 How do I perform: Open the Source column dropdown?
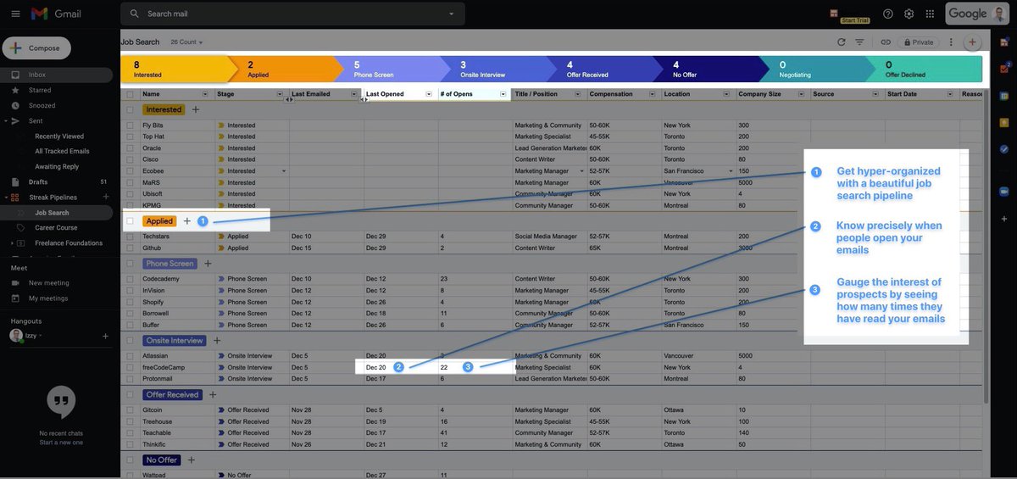pos(876,94)
